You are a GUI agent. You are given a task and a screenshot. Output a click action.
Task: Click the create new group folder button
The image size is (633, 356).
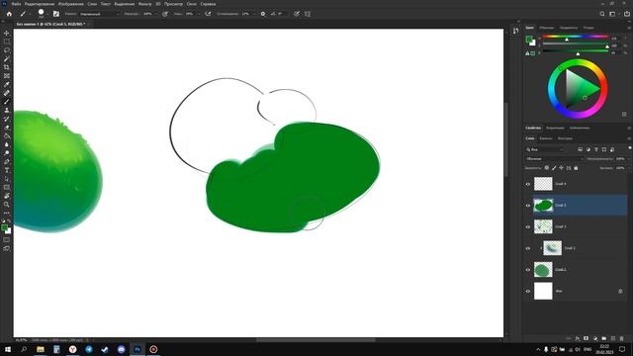(x=604, y=338)
